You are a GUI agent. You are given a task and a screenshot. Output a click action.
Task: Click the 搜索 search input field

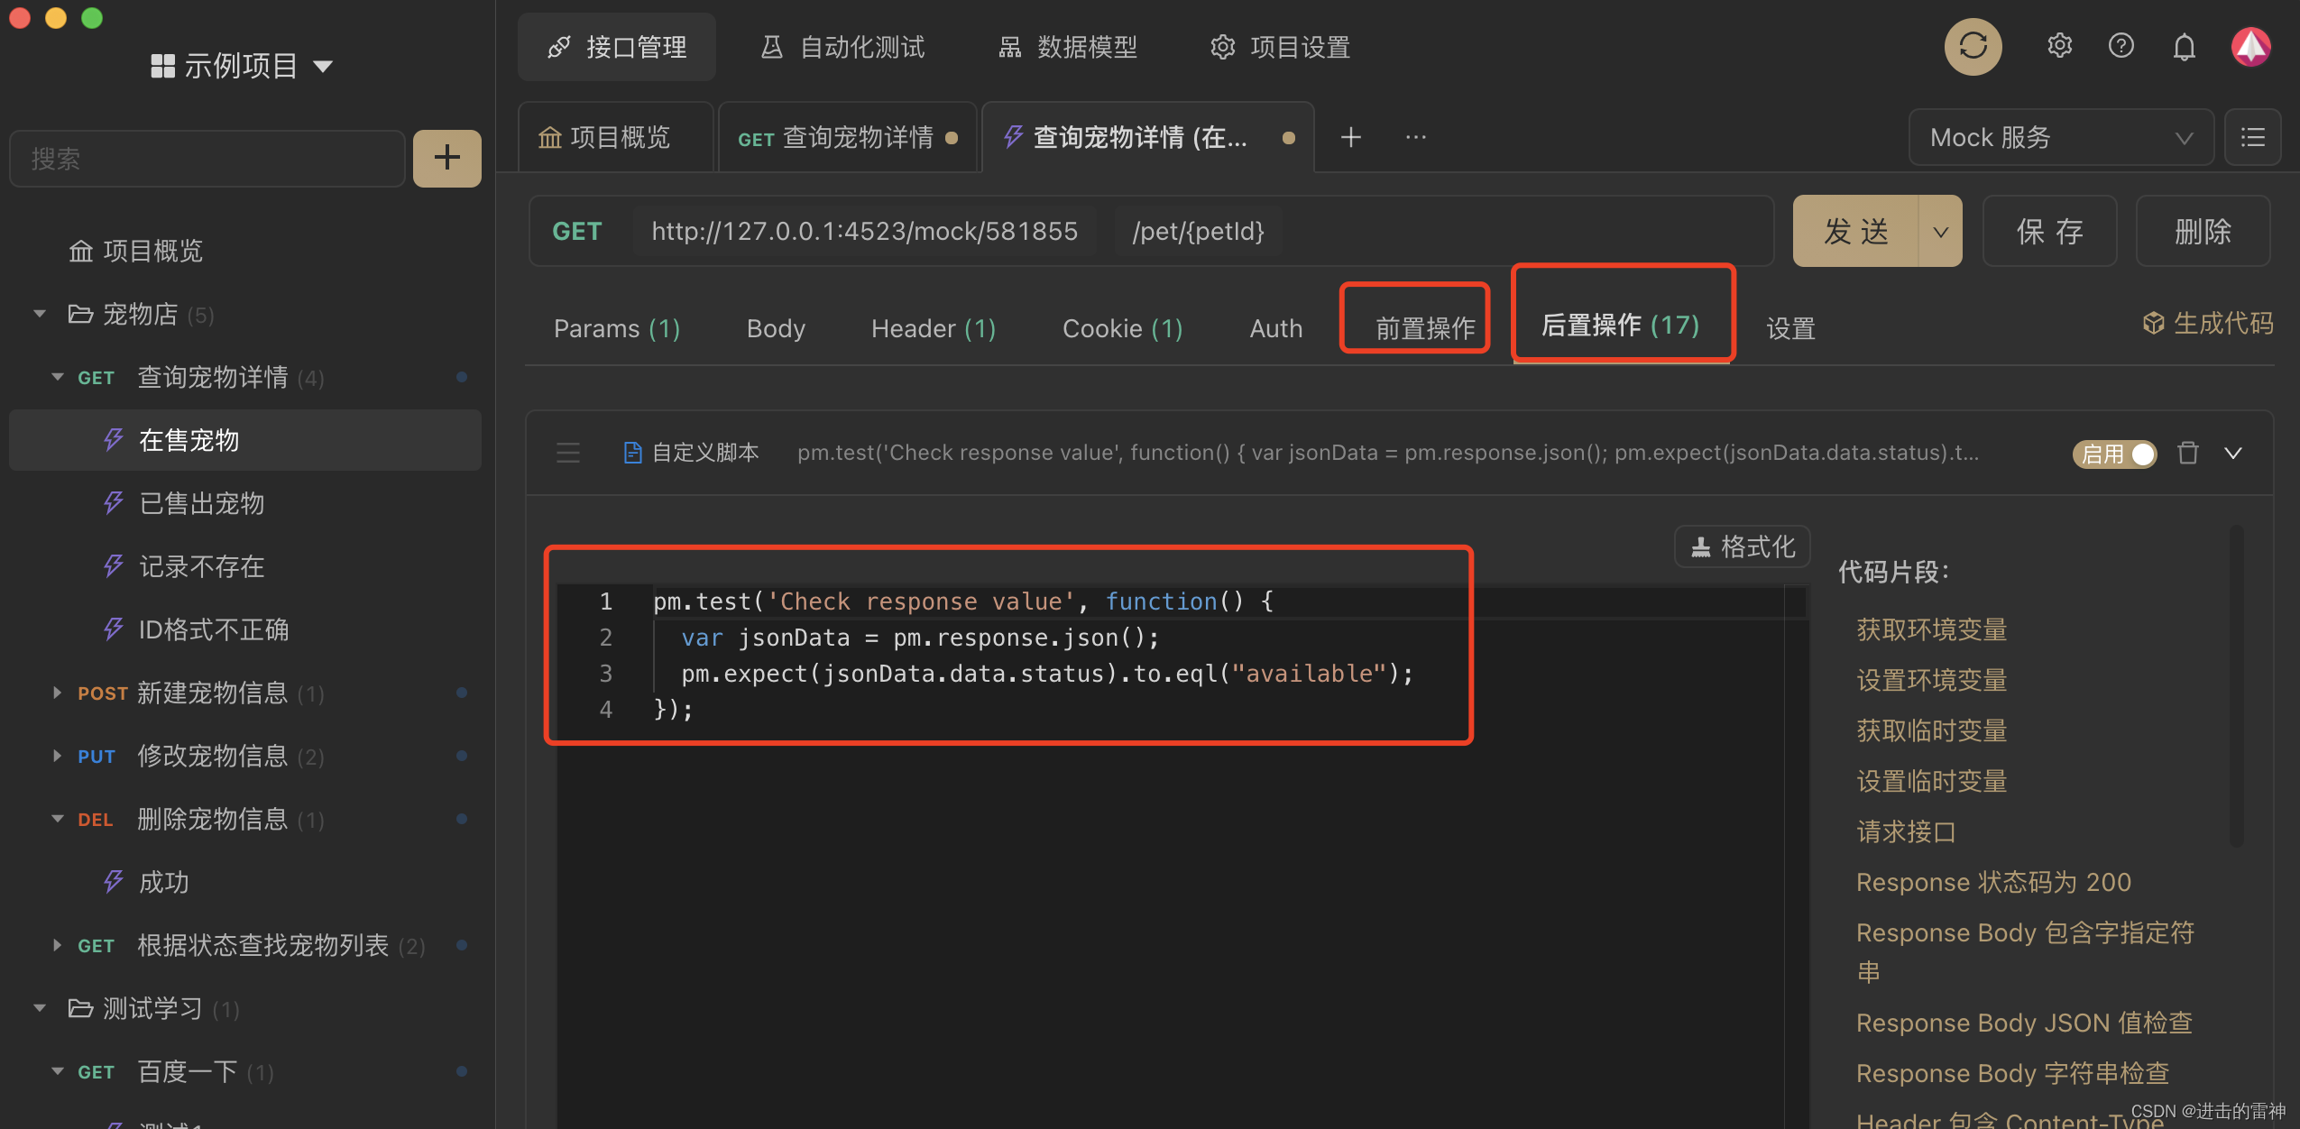pyautogui.click(x=207, y=159)
